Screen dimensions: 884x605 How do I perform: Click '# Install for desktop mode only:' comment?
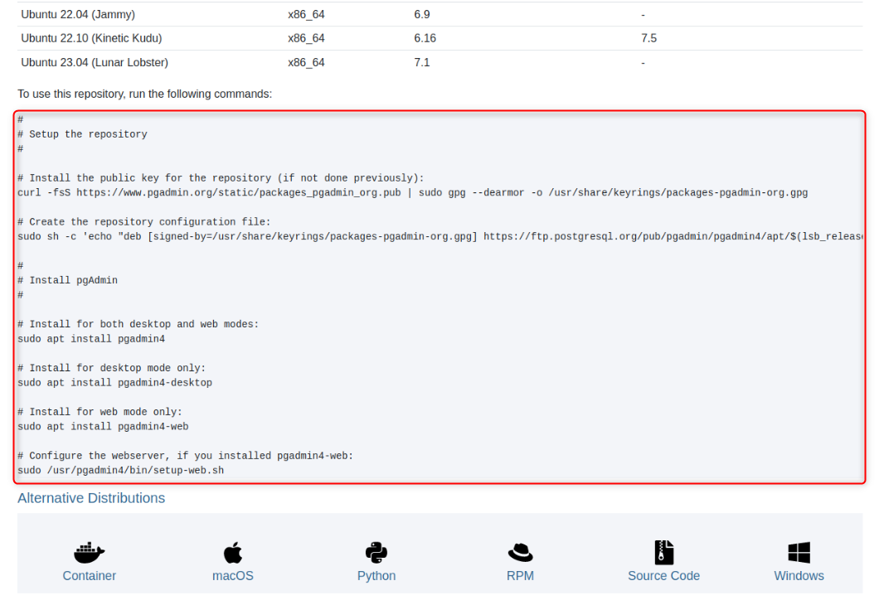(x=112, y=369)
